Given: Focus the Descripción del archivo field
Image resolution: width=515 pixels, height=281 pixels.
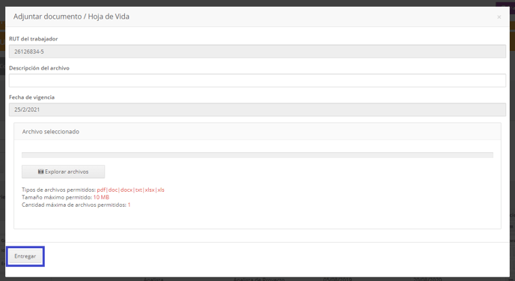Looking at the screenshot, I should click(x=257, y=80).
